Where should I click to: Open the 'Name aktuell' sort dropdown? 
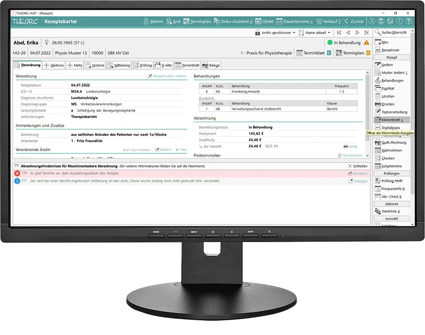314,33
